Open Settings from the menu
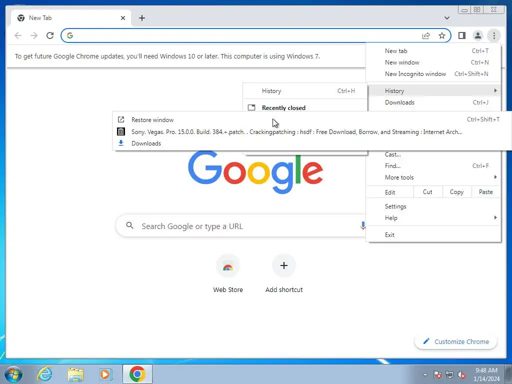This screenshot has height=384, width=512. [433, 206]
